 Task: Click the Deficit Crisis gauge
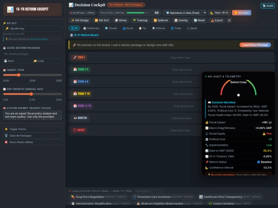tap(238, 88)
